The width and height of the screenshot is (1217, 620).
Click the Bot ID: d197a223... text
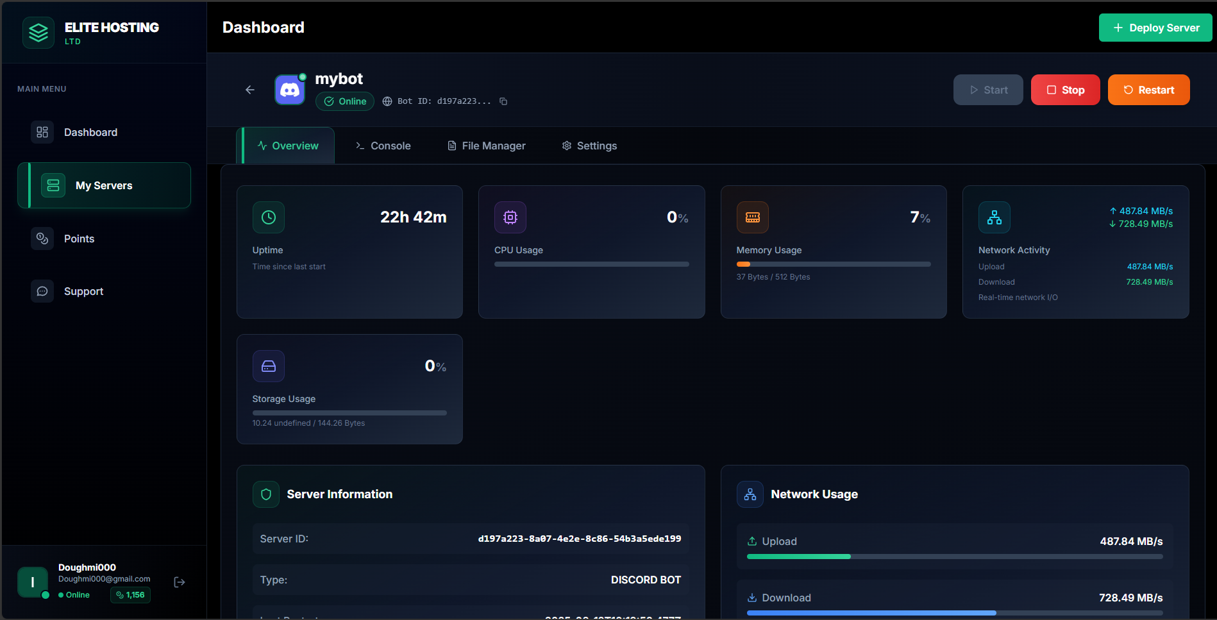[444, 101]
